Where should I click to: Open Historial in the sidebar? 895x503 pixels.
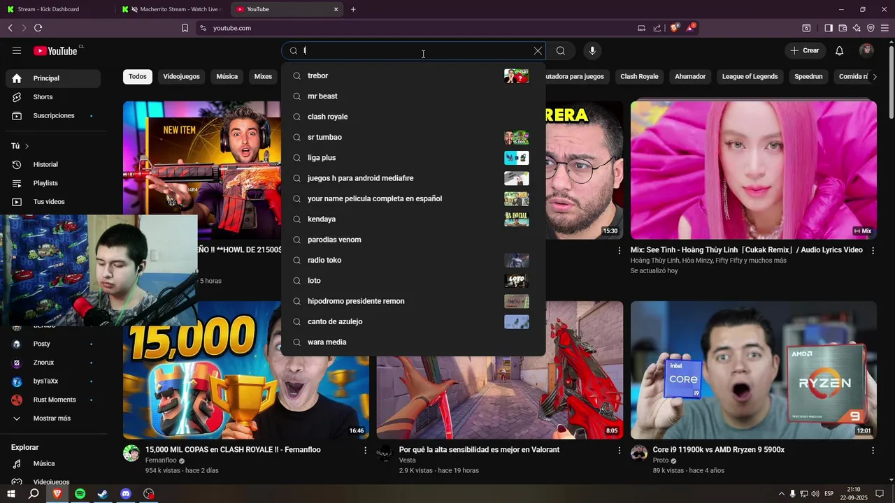pyautogui.click(x=53, y=164)
